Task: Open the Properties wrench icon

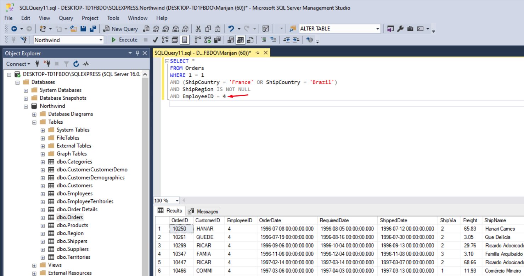Action: point(400,29)
